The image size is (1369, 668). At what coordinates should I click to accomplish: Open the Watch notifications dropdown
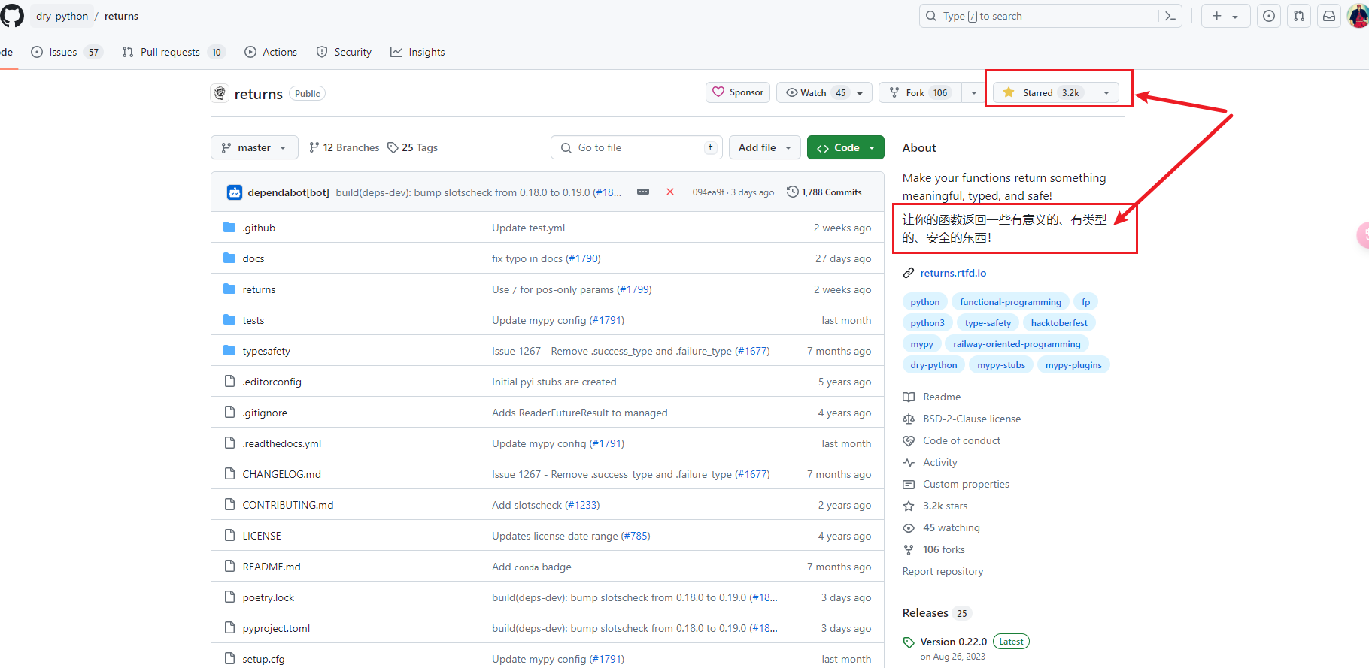(x=824, y=92)
